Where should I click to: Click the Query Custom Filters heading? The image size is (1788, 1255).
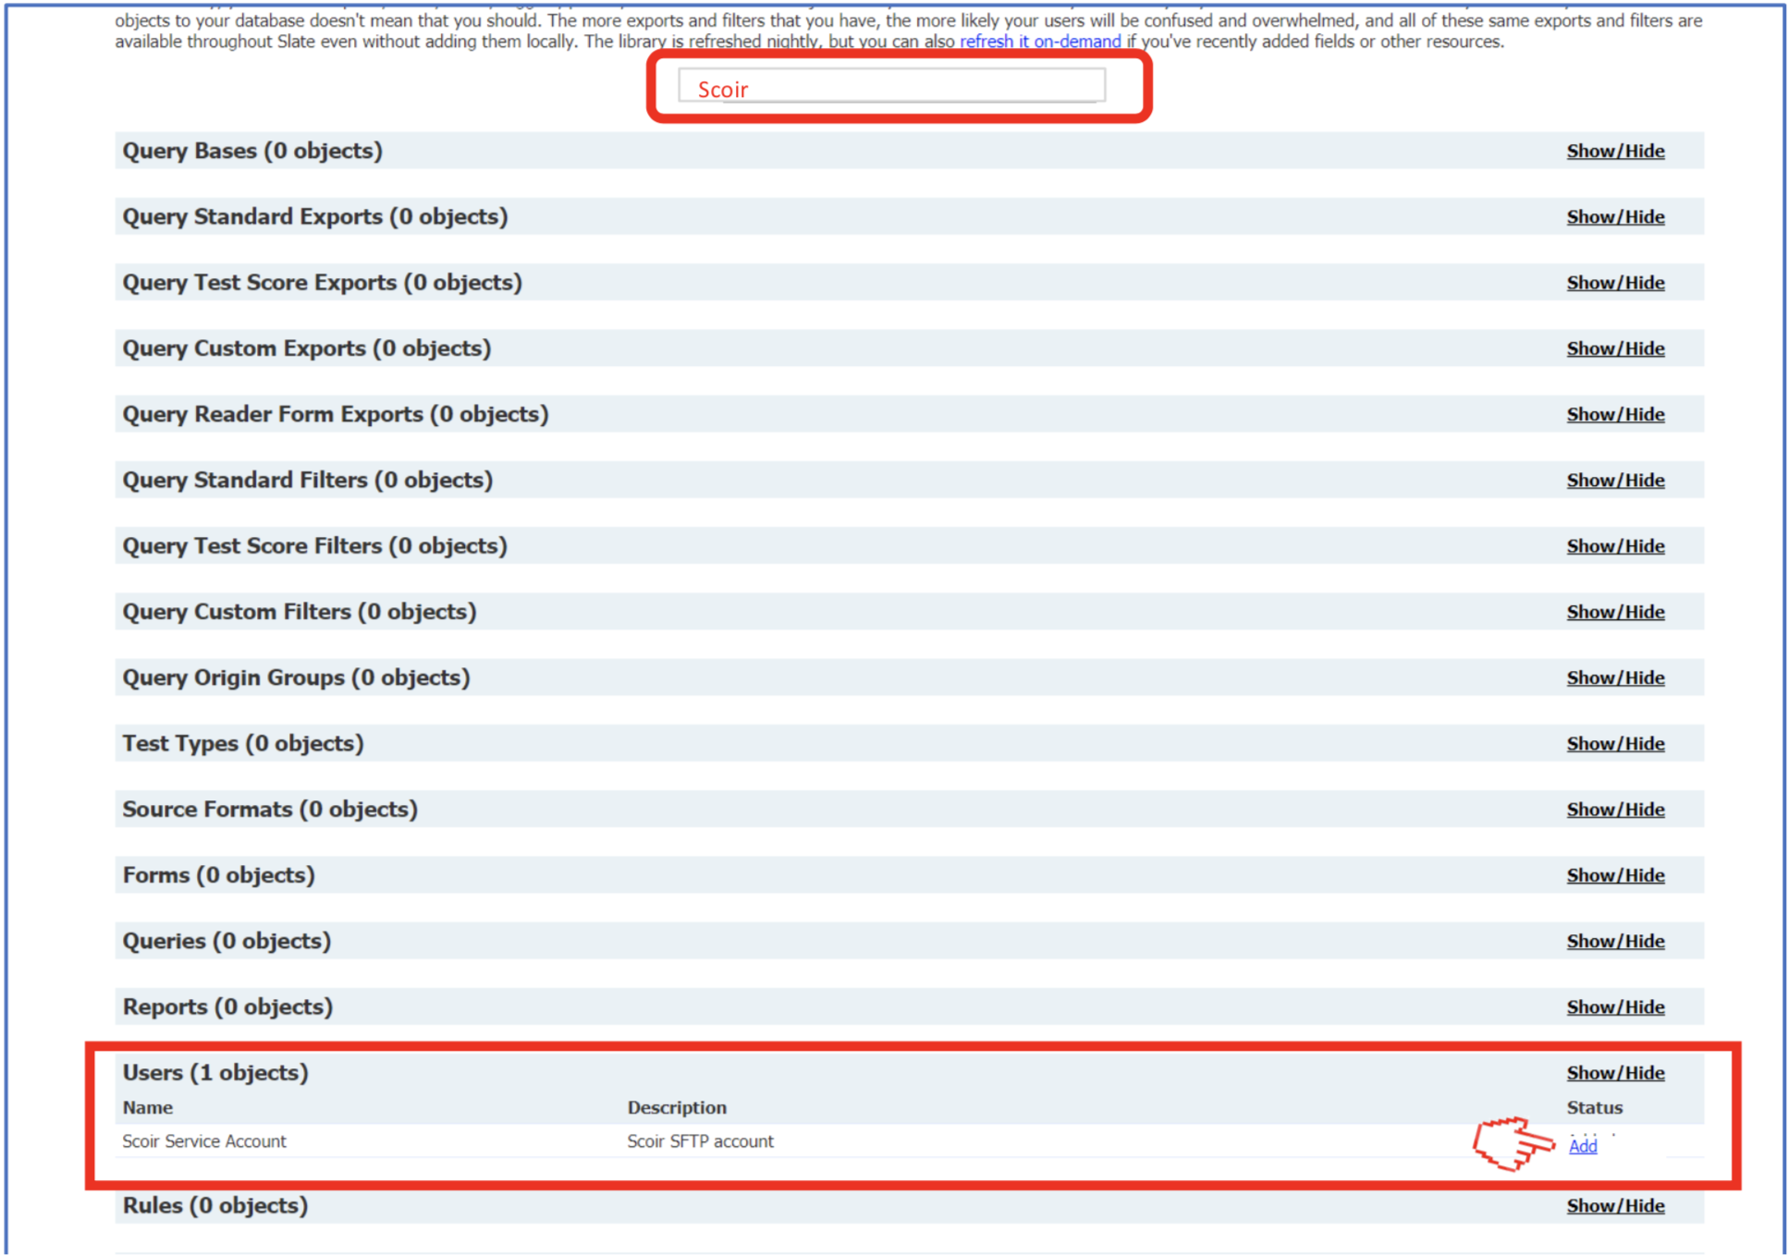[300, 612]
